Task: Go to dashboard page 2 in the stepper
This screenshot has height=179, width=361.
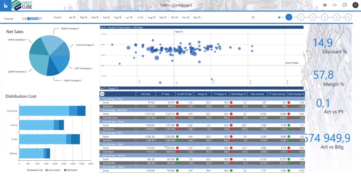Action: [x=300, y=17]
